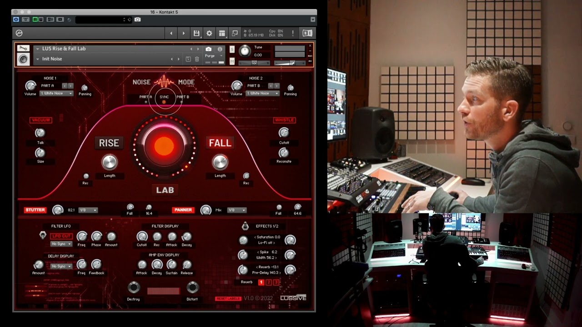This screenshot has width=582, height=327.
Task: Click the Lussive logo
Action: [x=293, y=298]
